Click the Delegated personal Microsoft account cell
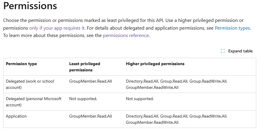The image size is (261, 130). pyautogui.click(x=34, y=102)
